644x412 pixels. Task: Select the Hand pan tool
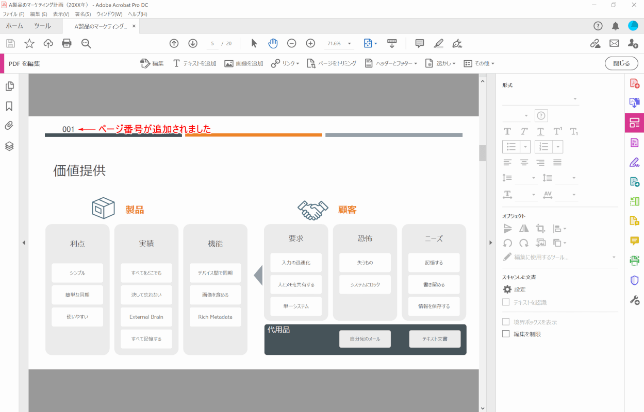point(273,43)
